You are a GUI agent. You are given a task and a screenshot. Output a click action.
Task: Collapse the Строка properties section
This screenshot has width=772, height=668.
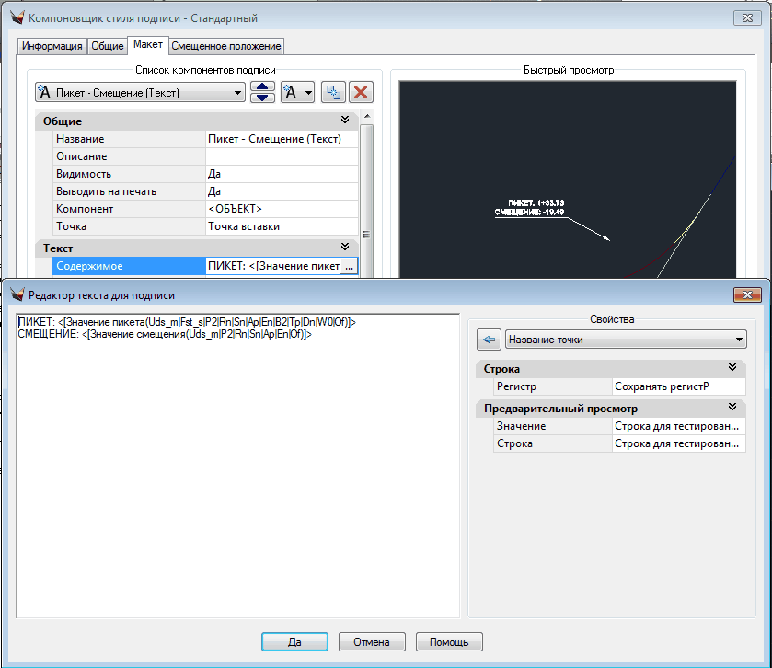click(732, 369)
